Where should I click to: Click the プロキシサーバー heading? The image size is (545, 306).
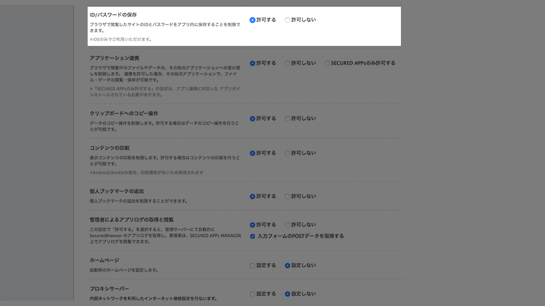pyautogui.click(x=109, y=289)
